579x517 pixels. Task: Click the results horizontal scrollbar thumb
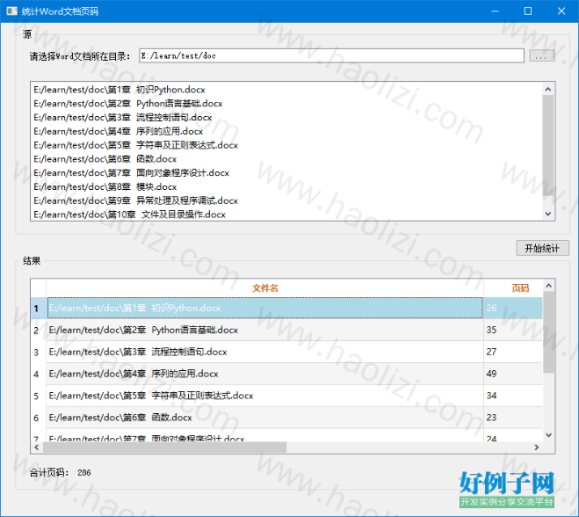pyautogui.click(x=164, y=448)
